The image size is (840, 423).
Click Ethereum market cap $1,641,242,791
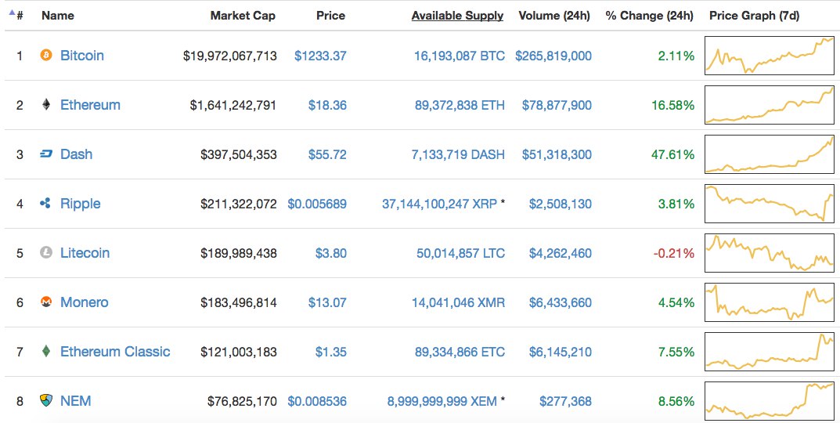[x=233, y=105]
